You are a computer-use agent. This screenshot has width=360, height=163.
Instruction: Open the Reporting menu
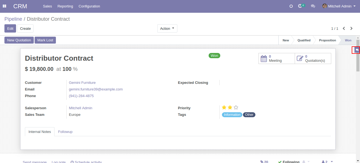tap(65, 6)
